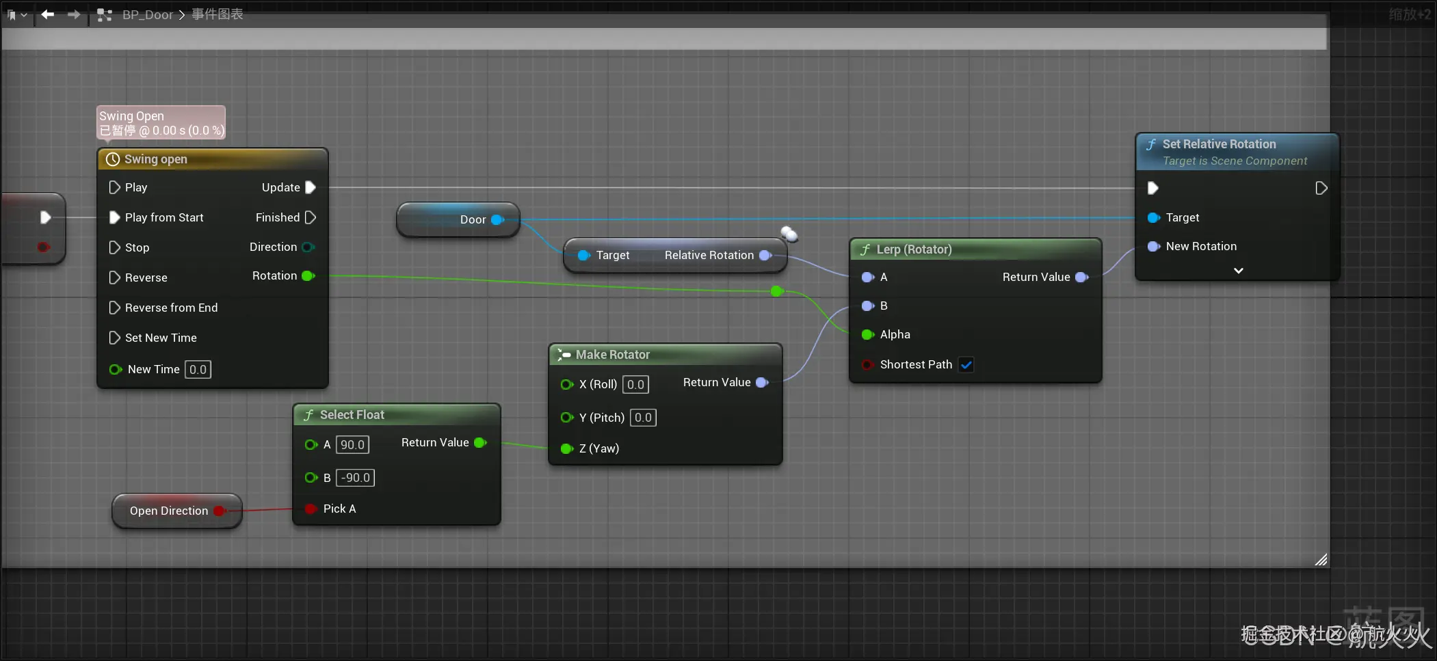This screenshot has height=661, width=1437.
Task: Click the Relative Rotation output pin
Action: tap(765, 255)
